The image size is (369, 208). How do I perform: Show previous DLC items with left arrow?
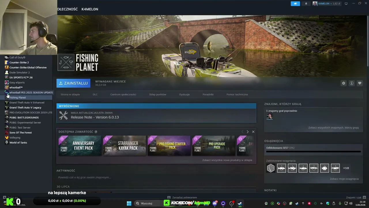(242, 132)
